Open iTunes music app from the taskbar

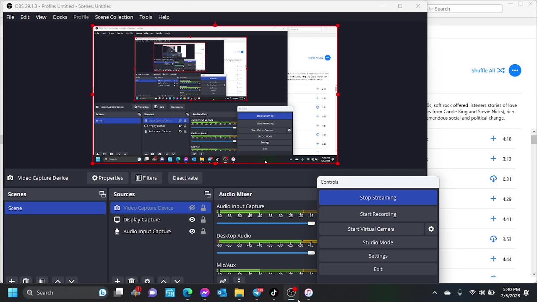pos(308,293)
